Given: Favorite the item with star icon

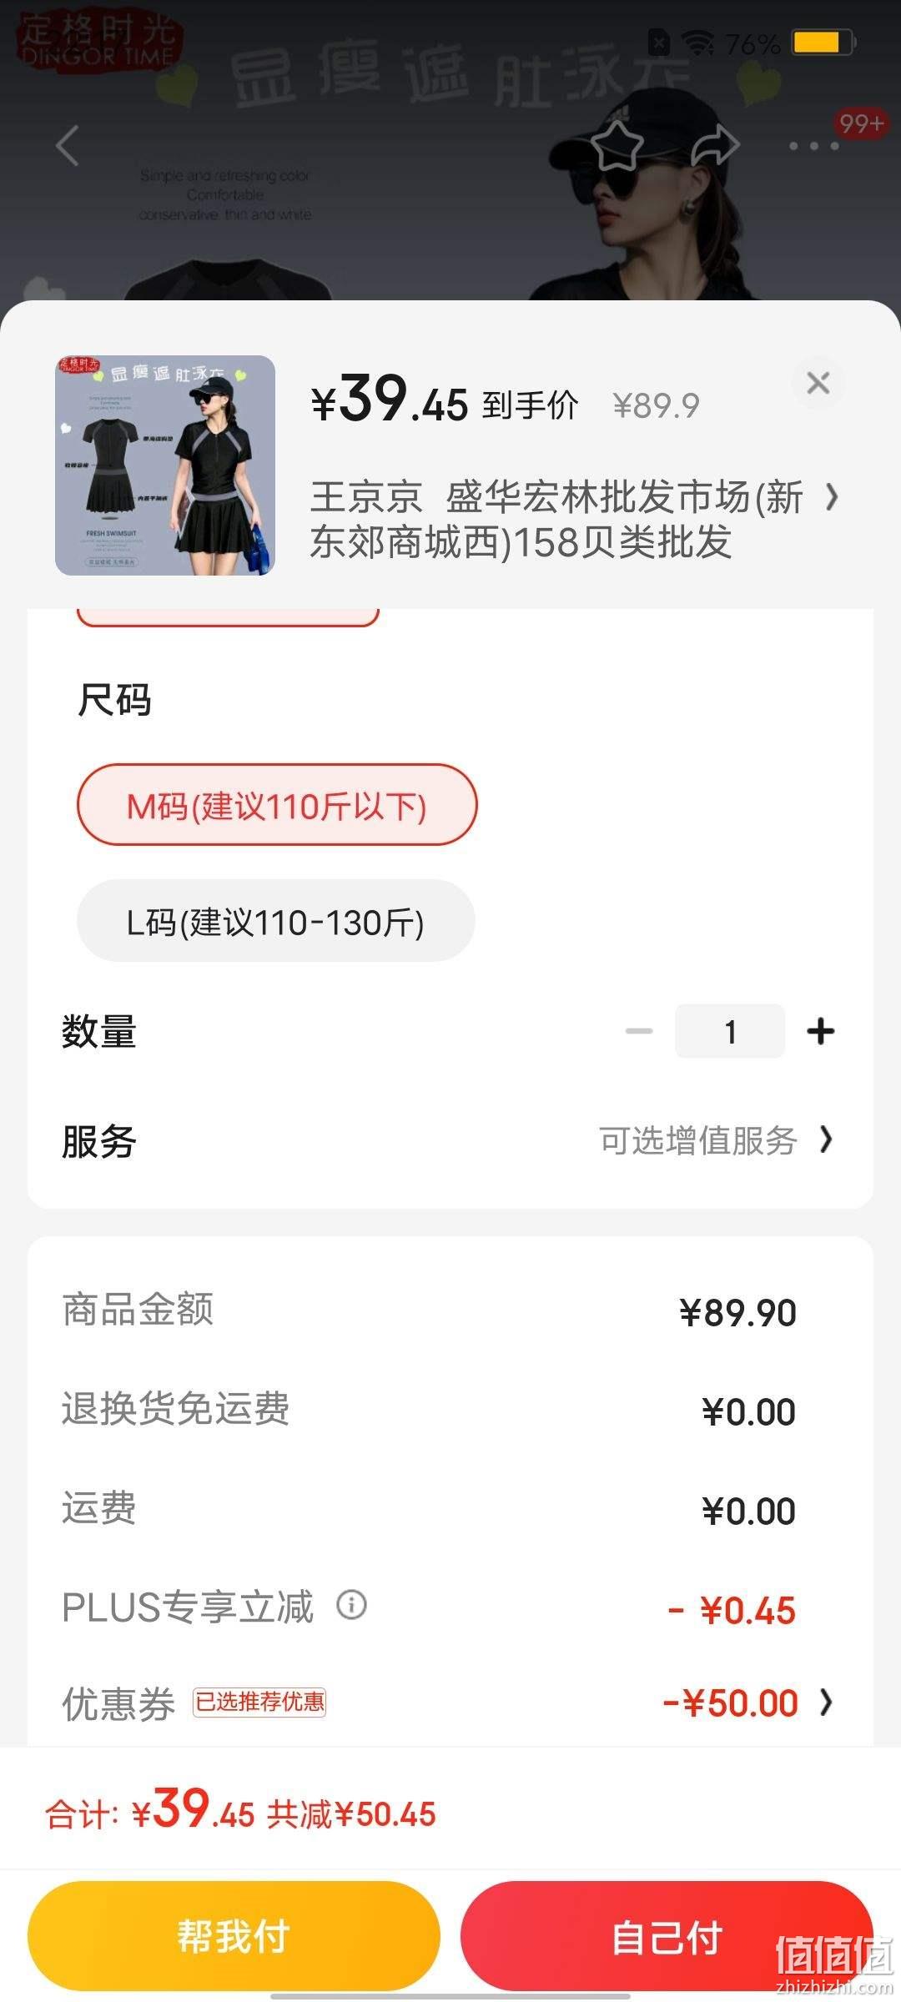Looking at the screenshot, I should pos(617,145).
